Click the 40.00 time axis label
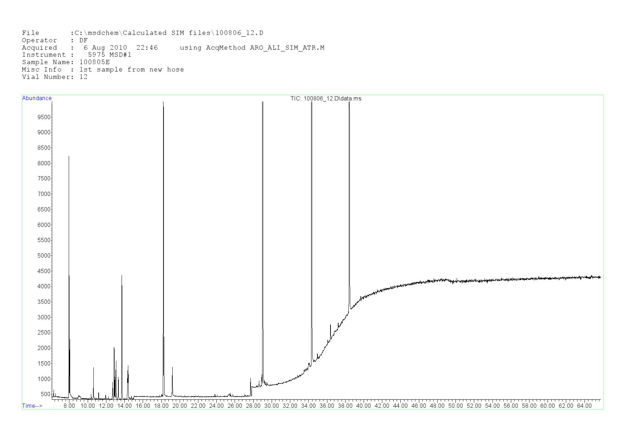Image resolution: width=618 pixels, height=437 pixels. click(x=364, y=406)
